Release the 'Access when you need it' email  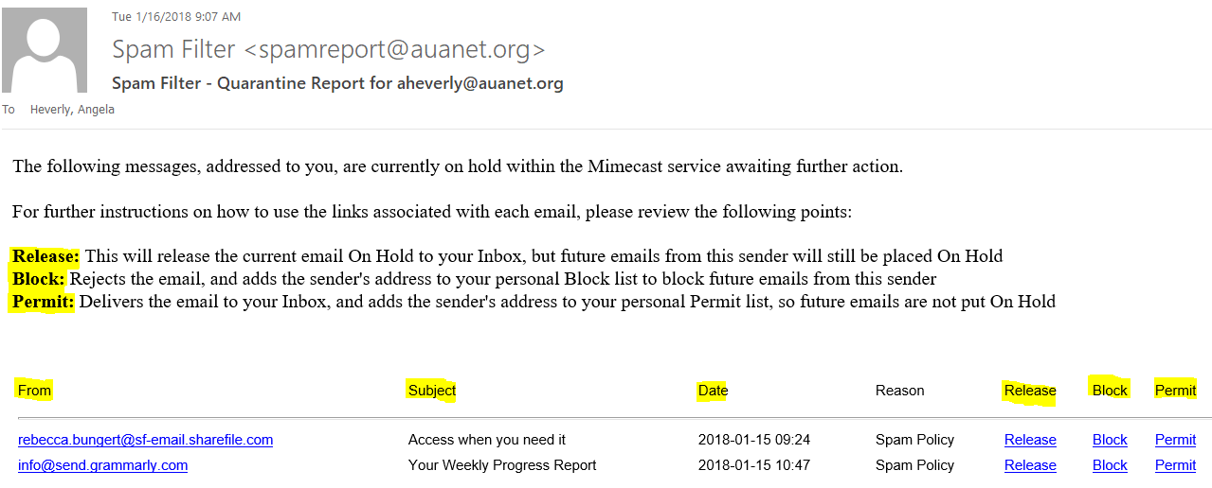pyautogui.click(x=1030, y=440)
